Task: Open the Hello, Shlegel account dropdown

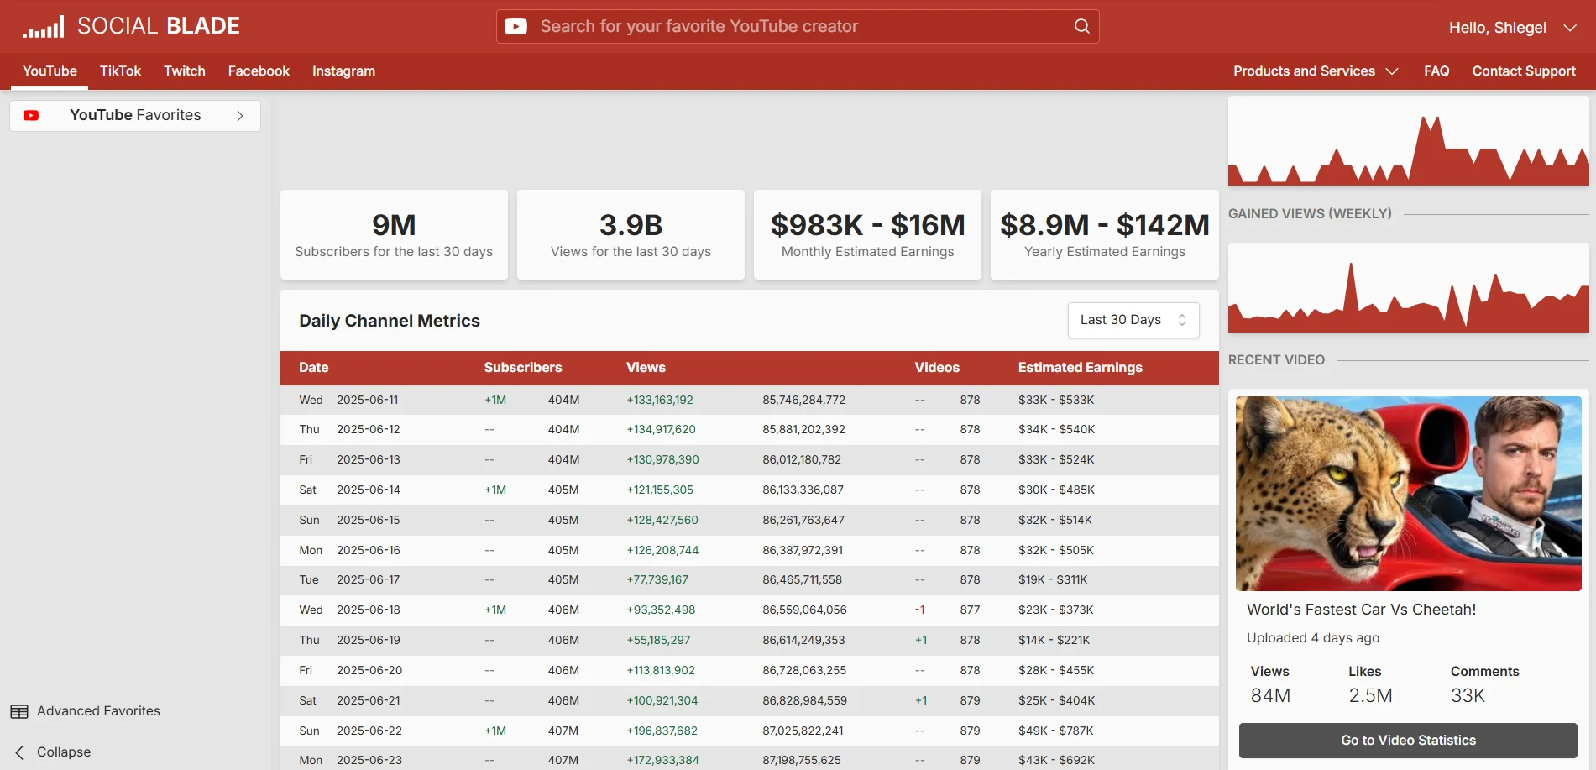Action: coord(1511,27)
